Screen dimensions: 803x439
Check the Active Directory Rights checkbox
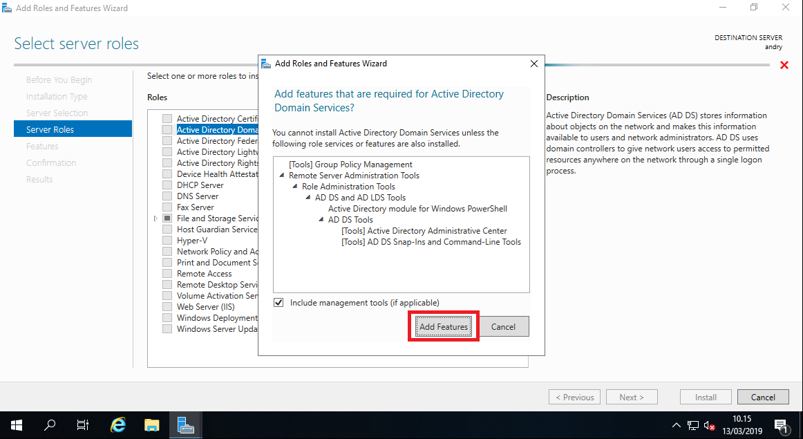click(167, 163)
